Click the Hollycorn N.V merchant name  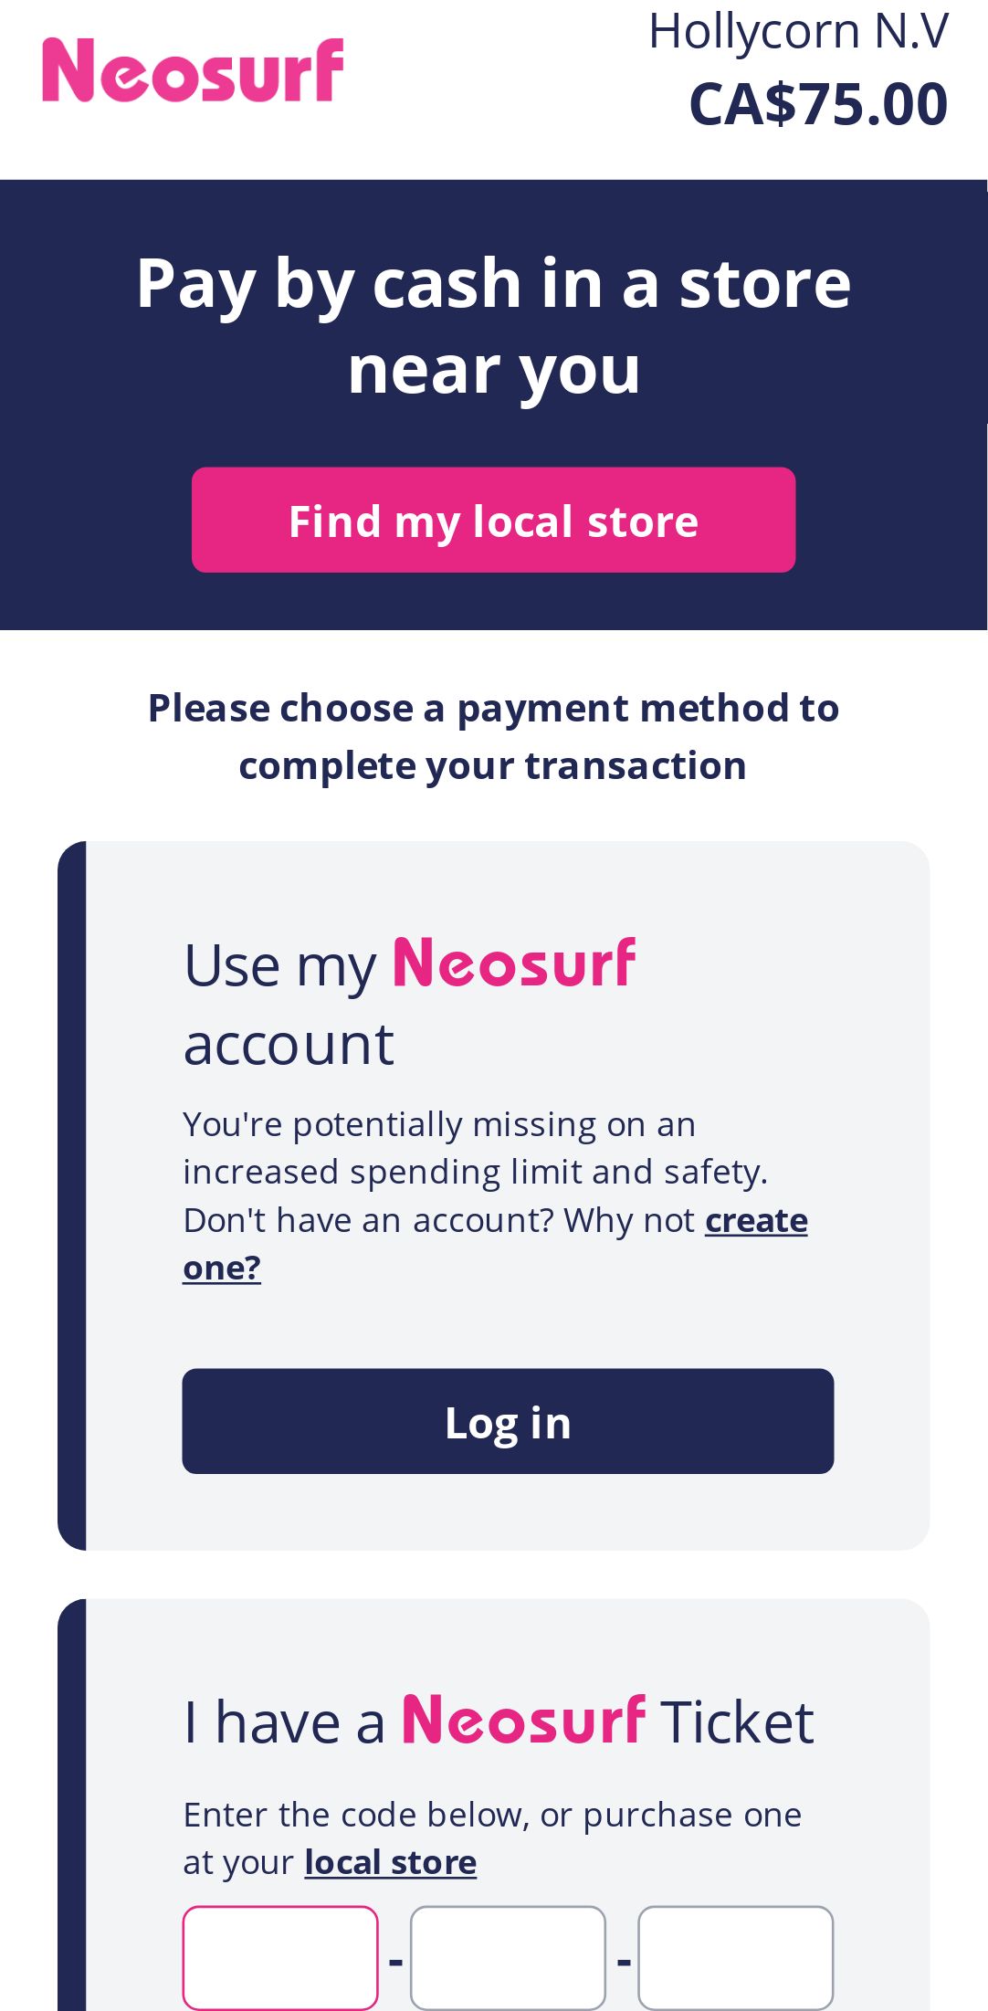[x=798, y=32]
